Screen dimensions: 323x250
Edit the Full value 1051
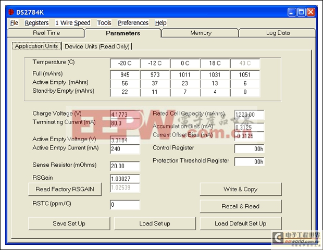click(245, 75)
